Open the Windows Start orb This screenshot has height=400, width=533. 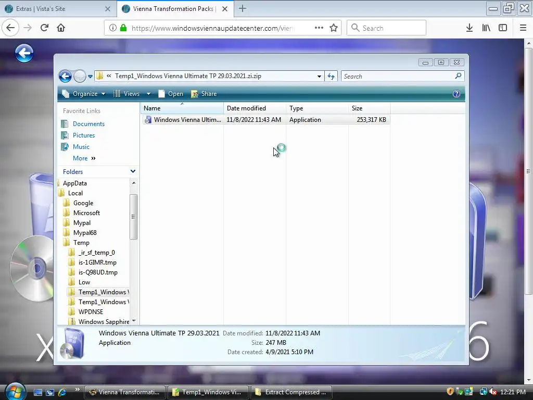pos(15,392)
